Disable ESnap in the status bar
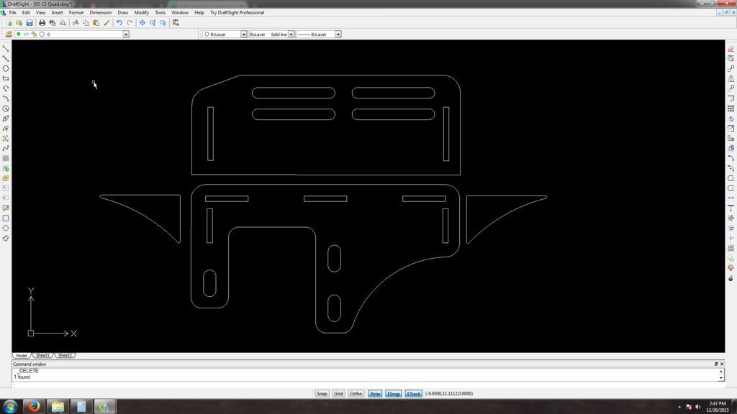Image resolution: width=737 pixels, height=414 pixels. pos(394,394)
